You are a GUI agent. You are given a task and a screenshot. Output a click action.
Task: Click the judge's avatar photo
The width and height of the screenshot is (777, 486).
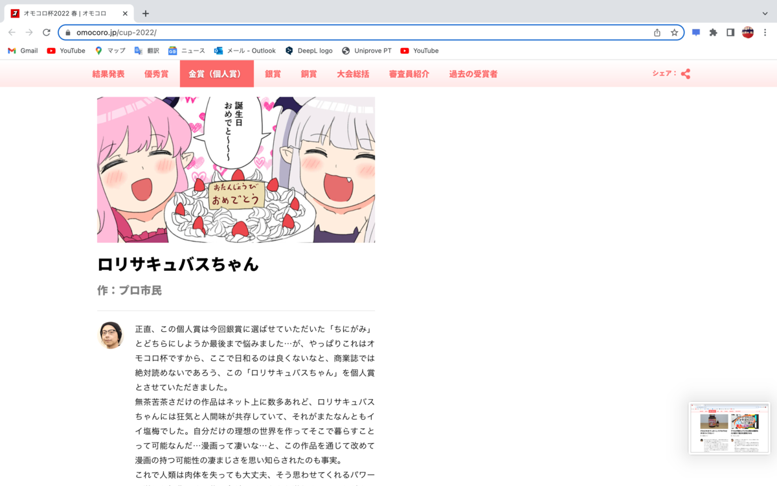point(111,334)
